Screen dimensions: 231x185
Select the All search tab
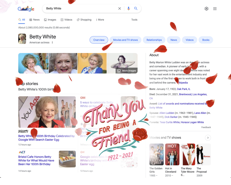pyautogui.click(x=22, y=20)
